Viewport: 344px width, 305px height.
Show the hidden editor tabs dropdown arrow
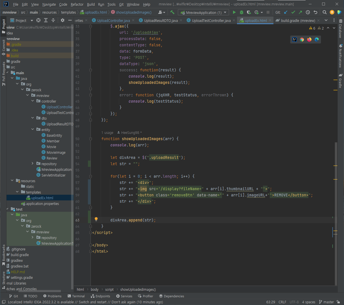[x=326, y=20]
